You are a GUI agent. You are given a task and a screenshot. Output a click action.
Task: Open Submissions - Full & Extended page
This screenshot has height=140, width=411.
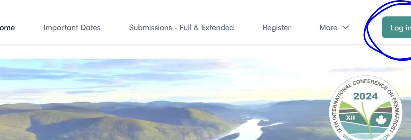(x=181, y=28)
